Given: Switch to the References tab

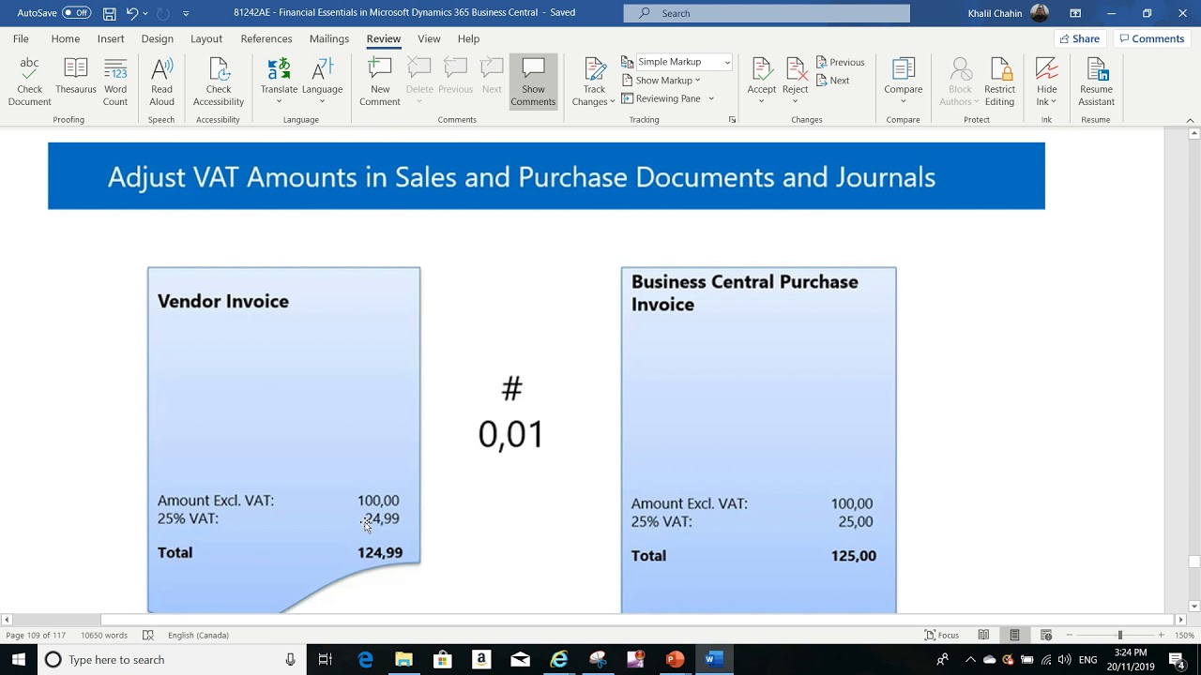Looking at the screenshot, I should tap(266, 38).
